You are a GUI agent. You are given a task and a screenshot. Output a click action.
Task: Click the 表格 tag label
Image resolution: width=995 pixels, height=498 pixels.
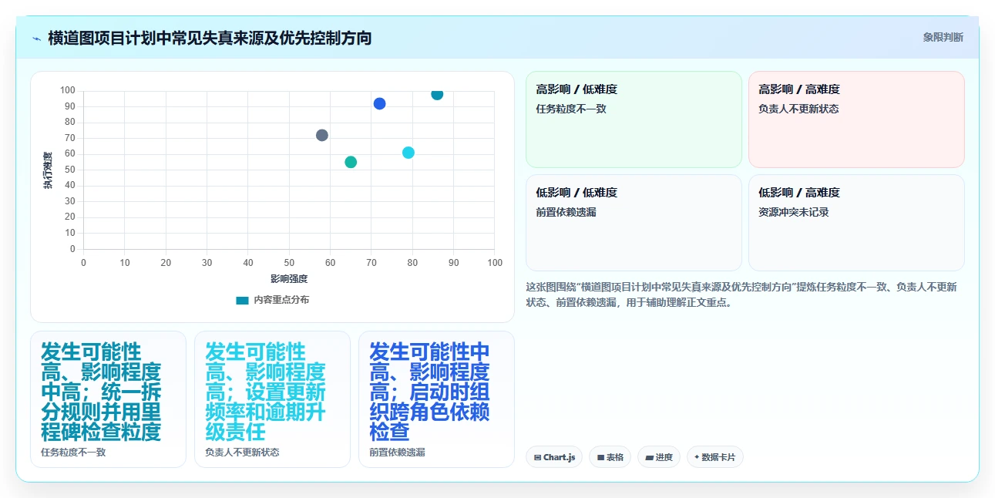[x=615, y=457]
